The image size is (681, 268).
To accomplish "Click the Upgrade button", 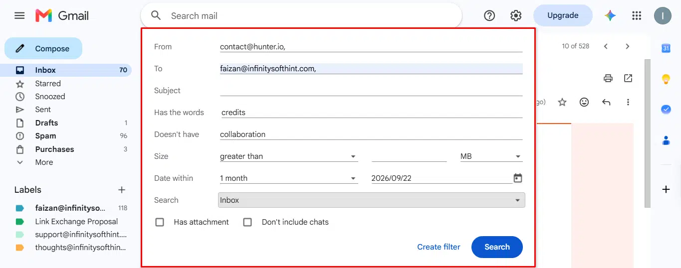I will click(563, 15).
